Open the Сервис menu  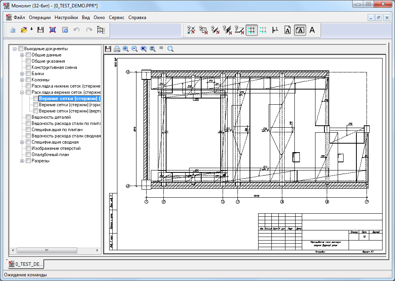pos(117,18)
